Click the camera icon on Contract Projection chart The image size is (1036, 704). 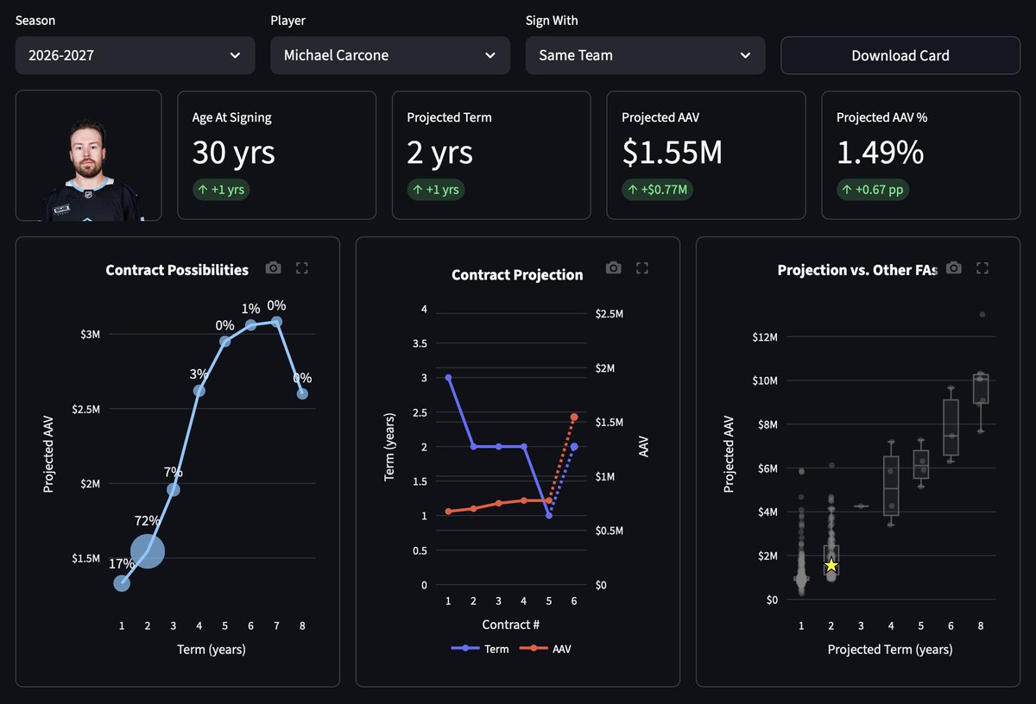614,268
